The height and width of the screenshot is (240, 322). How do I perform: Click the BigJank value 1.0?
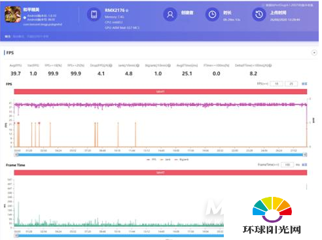tap(158, 74)
